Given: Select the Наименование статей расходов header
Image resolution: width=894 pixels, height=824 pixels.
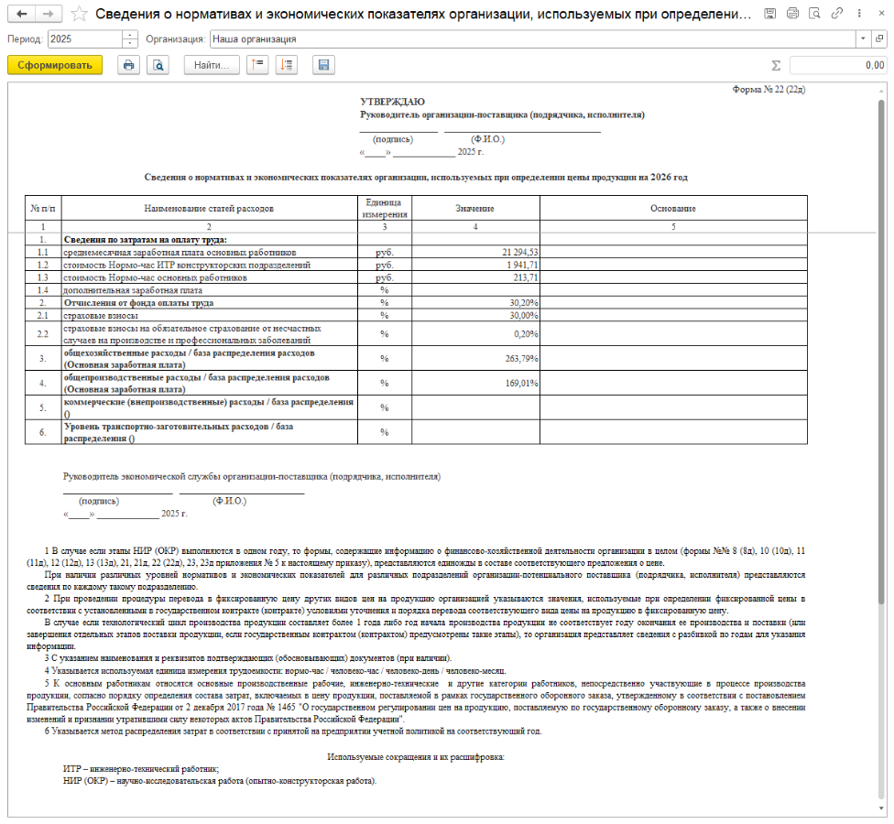Looking at the screenshot, I should 209,209.
